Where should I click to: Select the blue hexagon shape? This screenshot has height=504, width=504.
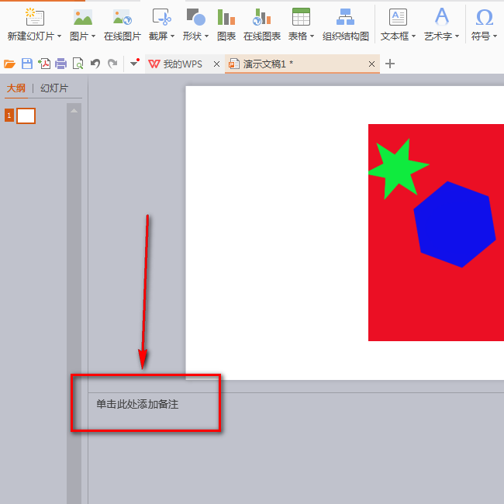[x=454, y=224]
